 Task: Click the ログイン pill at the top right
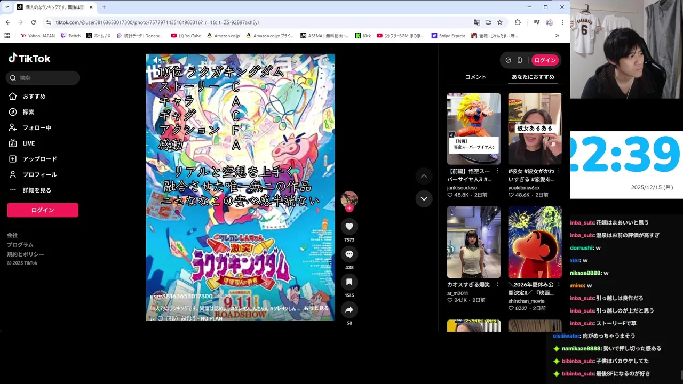[545, 60]
